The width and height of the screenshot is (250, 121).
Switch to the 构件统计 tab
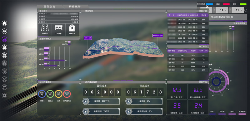[x=75, y=7]
